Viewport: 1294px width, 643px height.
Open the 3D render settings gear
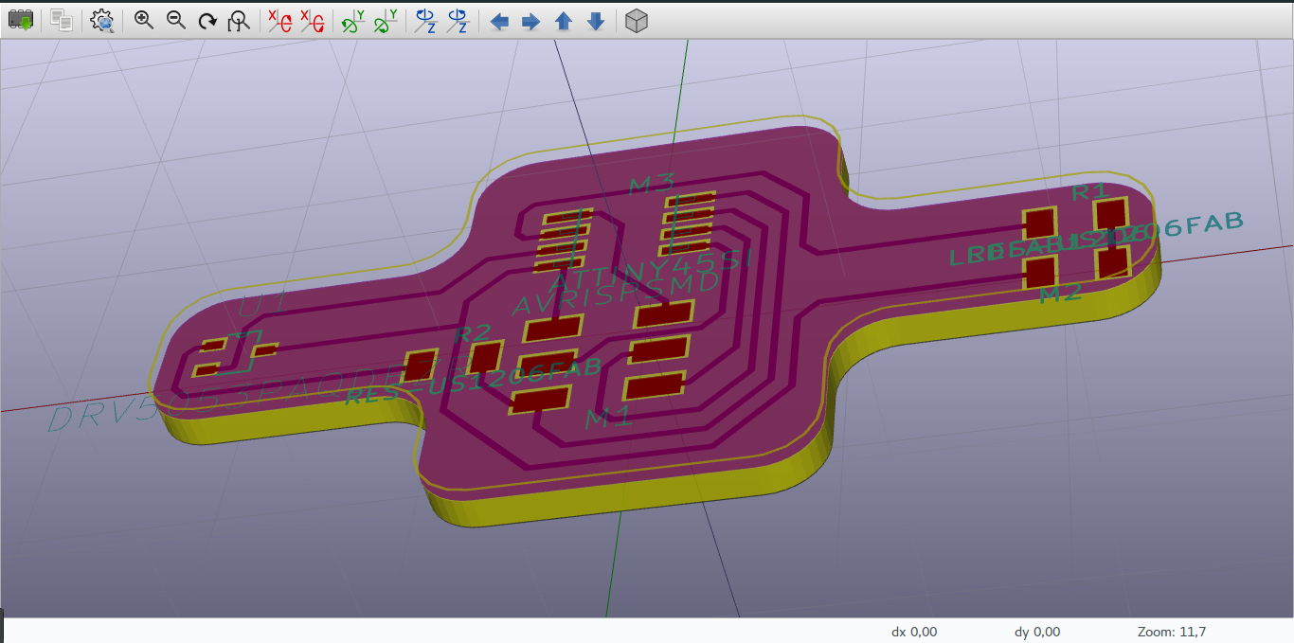click(101, 21)
